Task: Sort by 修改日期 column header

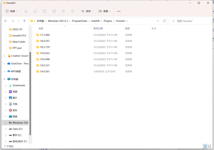Action: click(98, 29)
